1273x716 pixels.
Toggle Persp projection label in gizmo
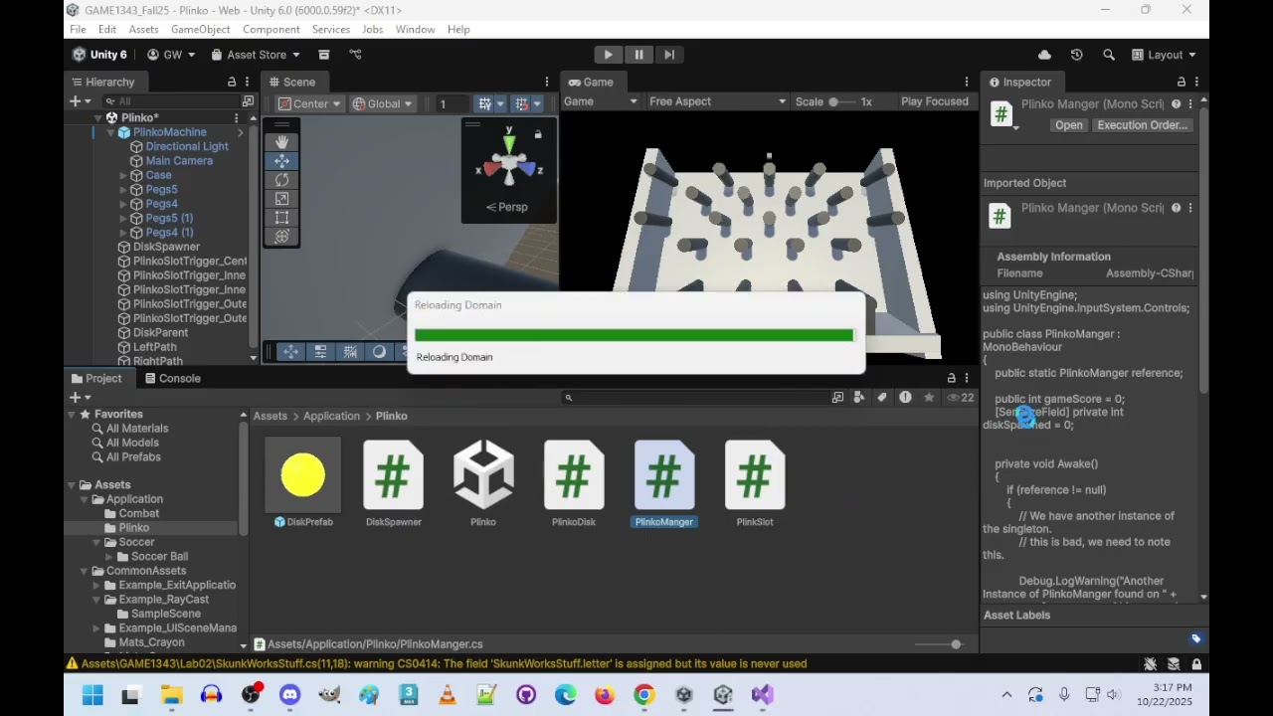pos(507,207)
